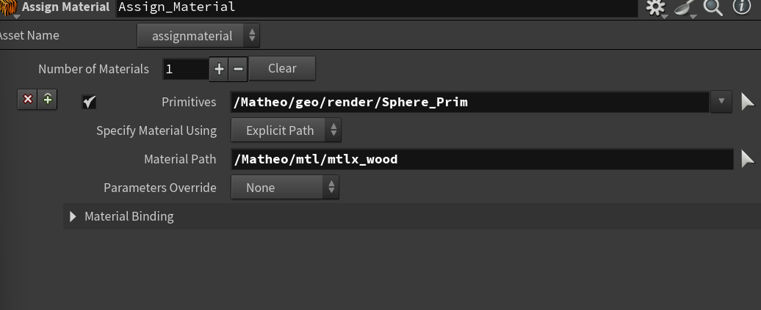Viewport: 761px width, 310px height.
Task: Open the node info icon
Action: (x=742, y=7)
